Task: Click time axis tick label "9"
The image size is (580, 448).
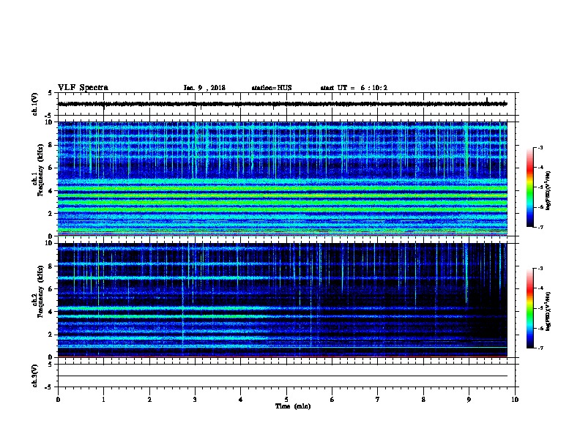Action: [x=469, y=399]
